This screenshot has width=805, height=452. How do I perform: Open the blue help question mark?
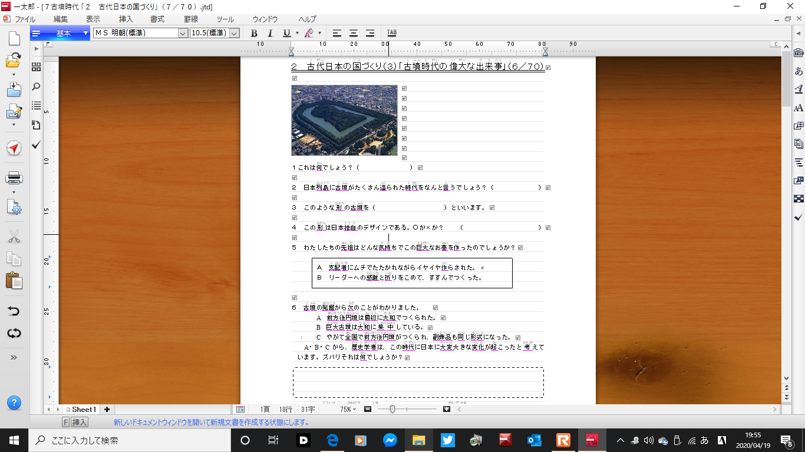click(14, 403)
